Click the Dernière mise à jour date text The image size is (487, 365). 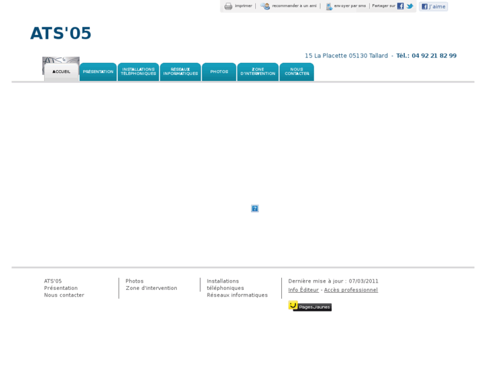point(333,281)
